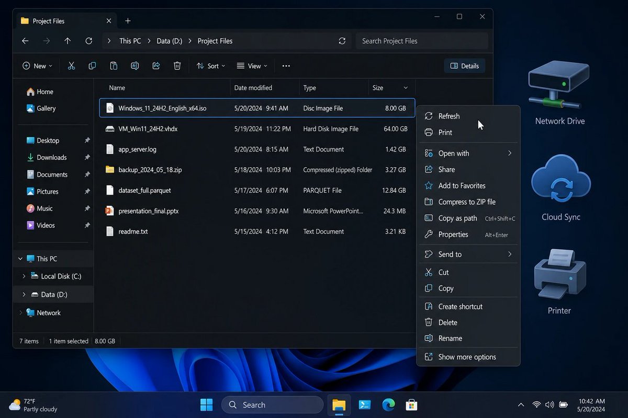Select Show more options
This screenshot has width=628, height=418.
tap(468, 357)
